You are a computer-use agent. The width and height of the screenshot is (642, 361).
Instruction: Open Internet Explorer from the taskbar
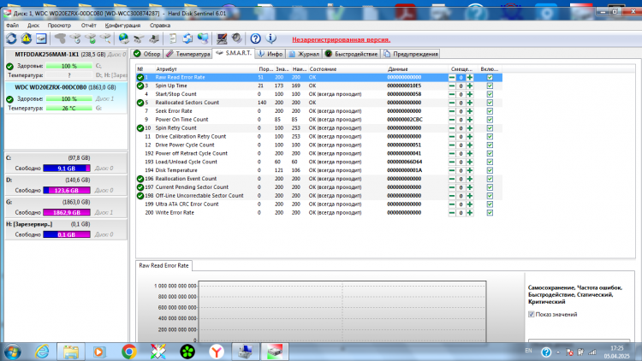[x=42, y=352]
